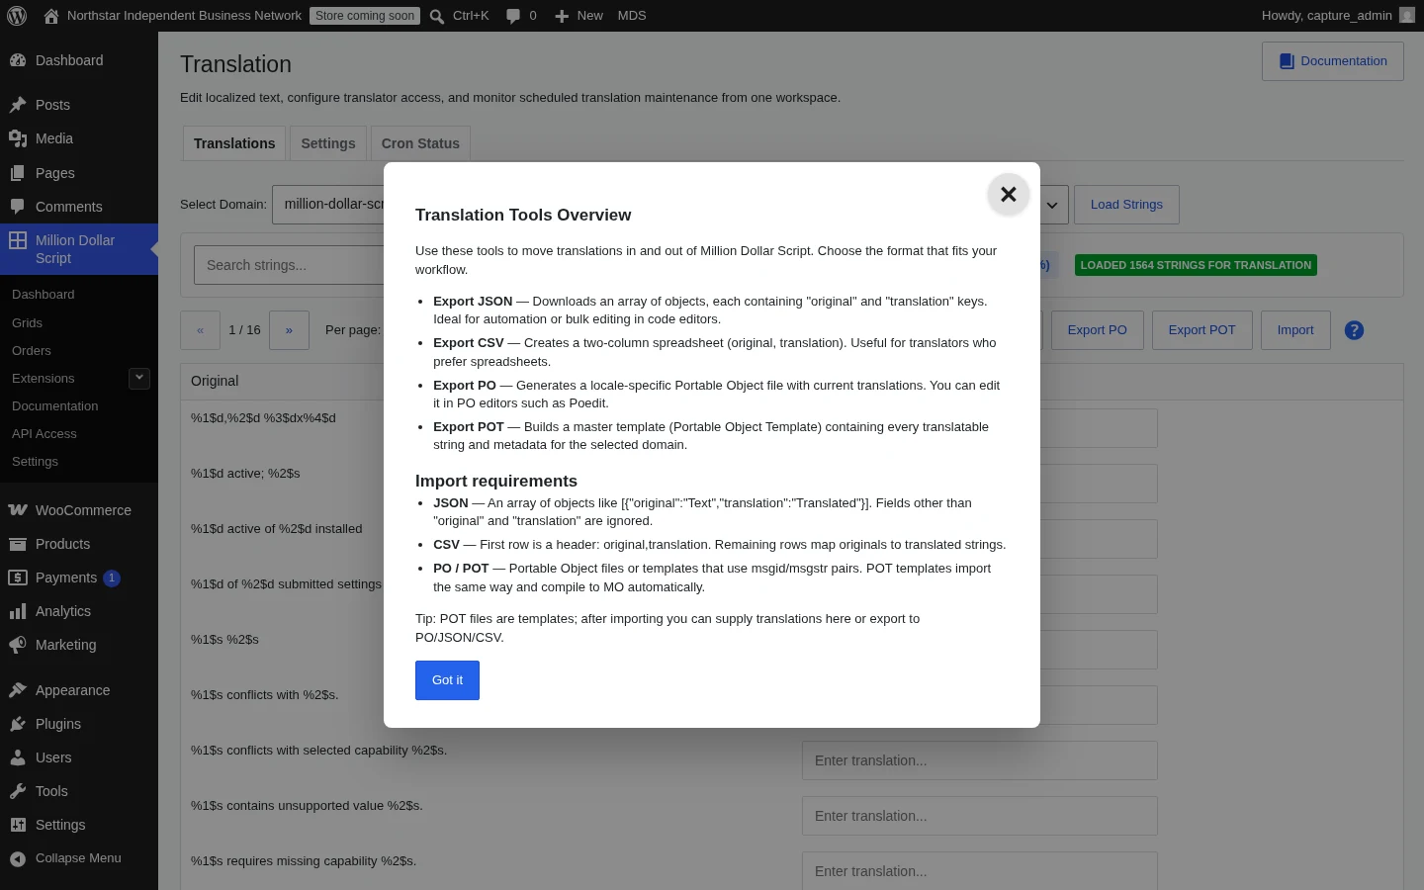Open the WordPress logo menu
1424x890 pixels.
pyautogui.click(x=17, y=16)
